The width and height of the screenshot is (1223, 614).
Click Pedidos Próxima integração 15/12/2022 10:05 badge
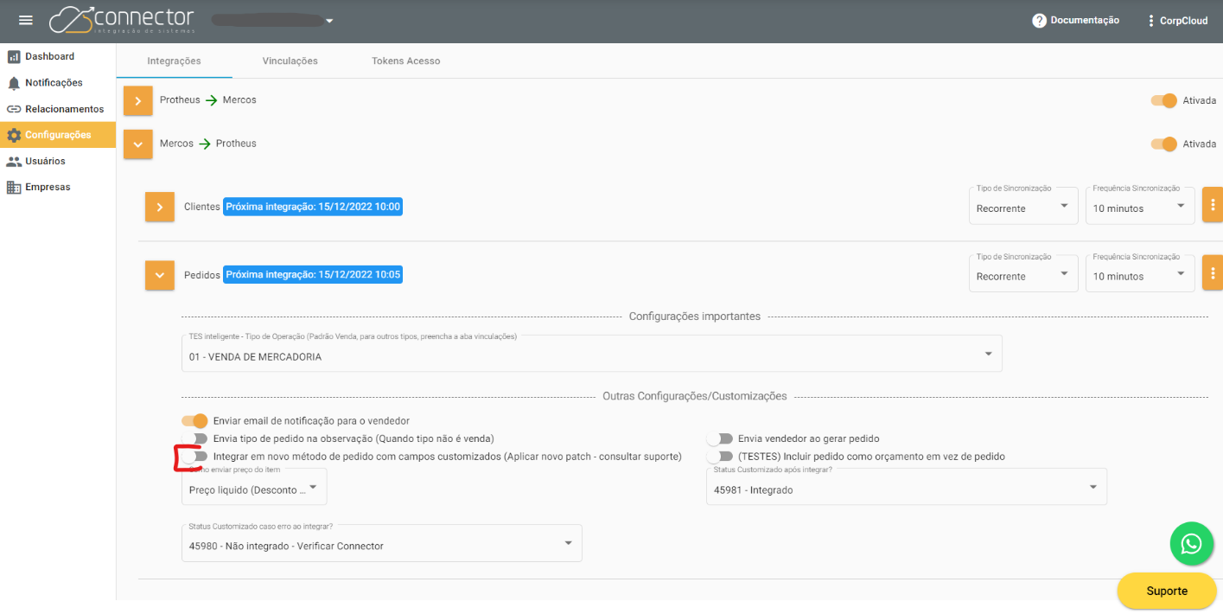[x=313, y=274]
